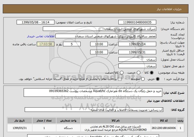
Task: Click the announcement date field 1399/05/08 - 16:14
Action: [35, 22]
